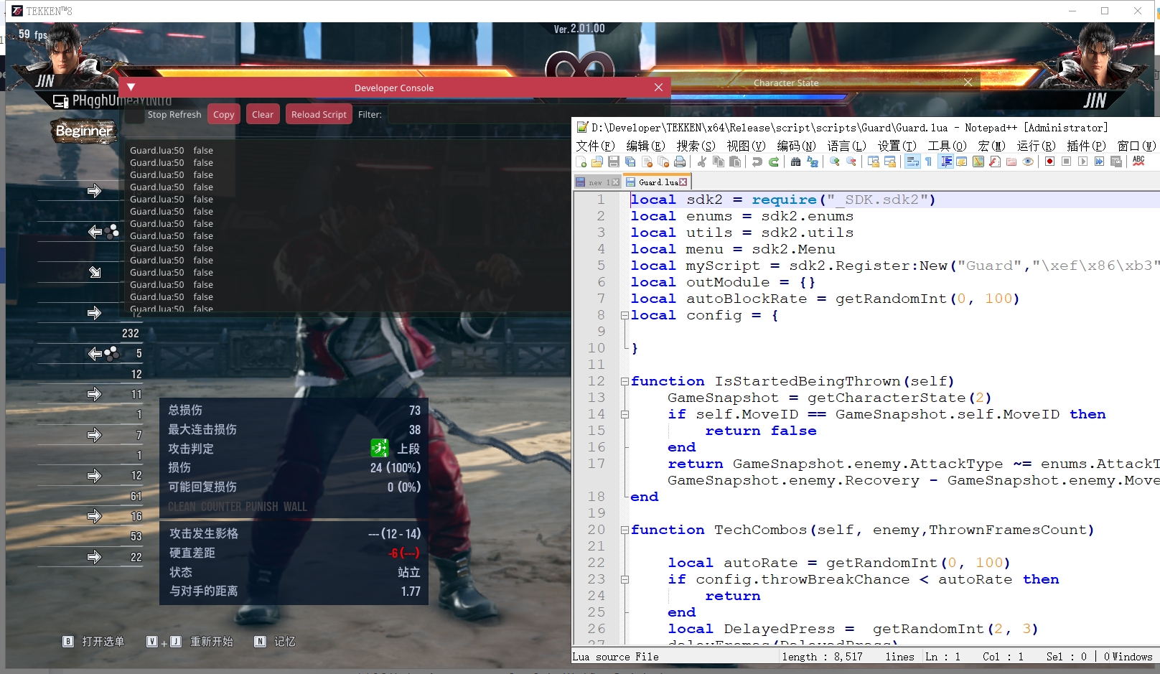
Task: Click the Open file icon in Notepad++
Action: pyautogui.click(x=597, y=162)
